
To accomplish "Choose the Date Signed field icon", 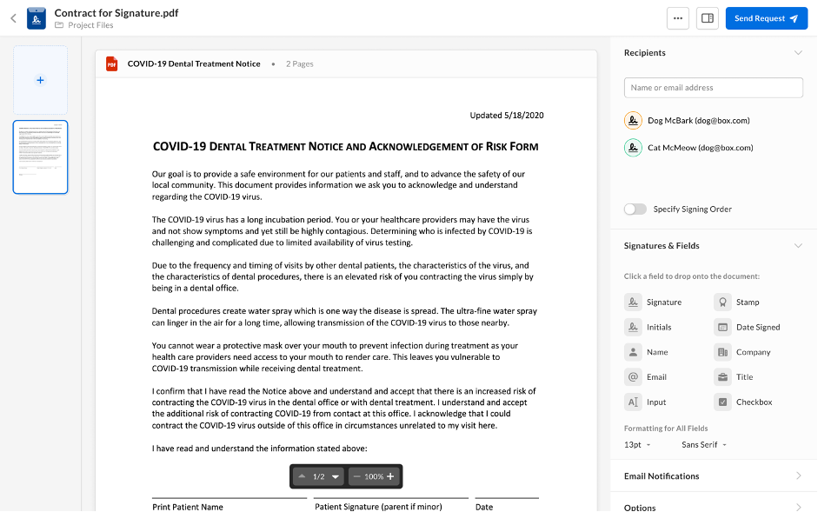I will tap(722, 328).
